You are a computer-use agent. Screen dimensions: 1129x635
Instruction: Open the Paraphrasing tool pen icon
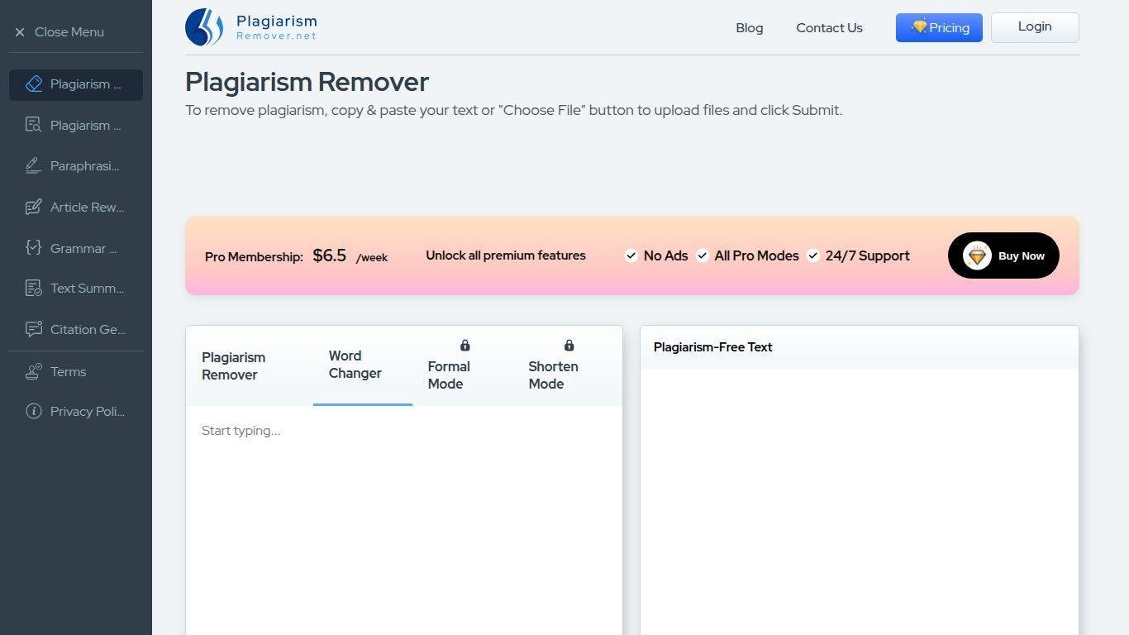[33, 166]
